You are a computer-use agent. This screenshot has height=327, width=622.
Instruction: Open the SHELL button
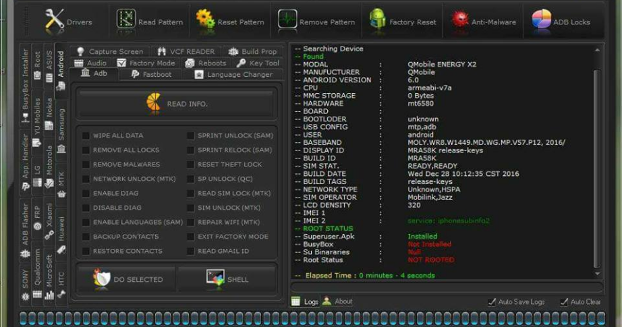[227, 279]
